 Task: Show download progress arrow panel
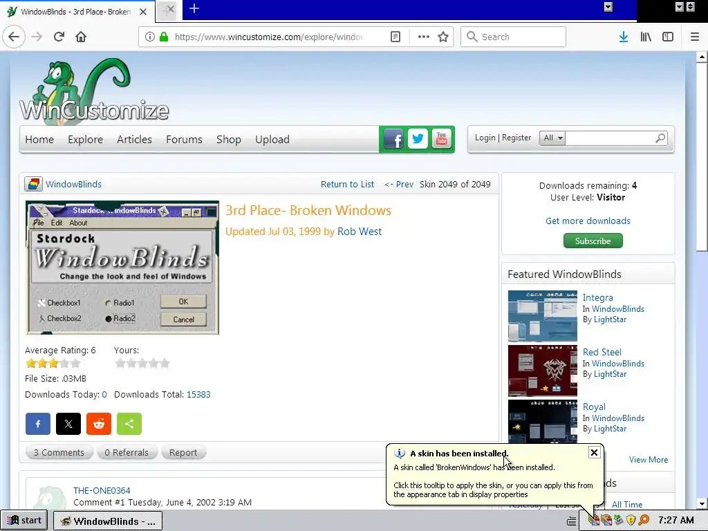coord(624,37)
